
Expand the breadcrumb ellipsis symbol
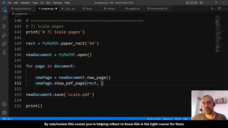[x=31, y=14]
